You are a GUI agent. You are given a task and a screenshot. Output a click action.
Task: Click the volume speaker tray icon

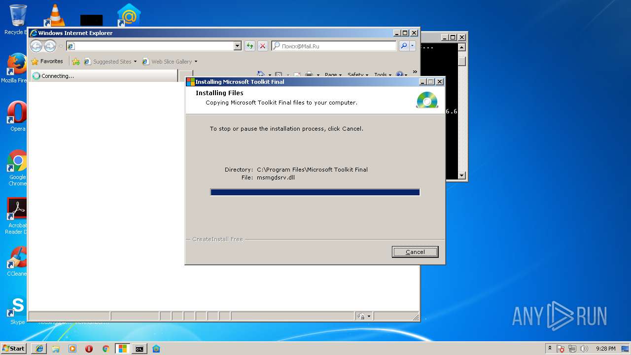click(x=584, y=349)
